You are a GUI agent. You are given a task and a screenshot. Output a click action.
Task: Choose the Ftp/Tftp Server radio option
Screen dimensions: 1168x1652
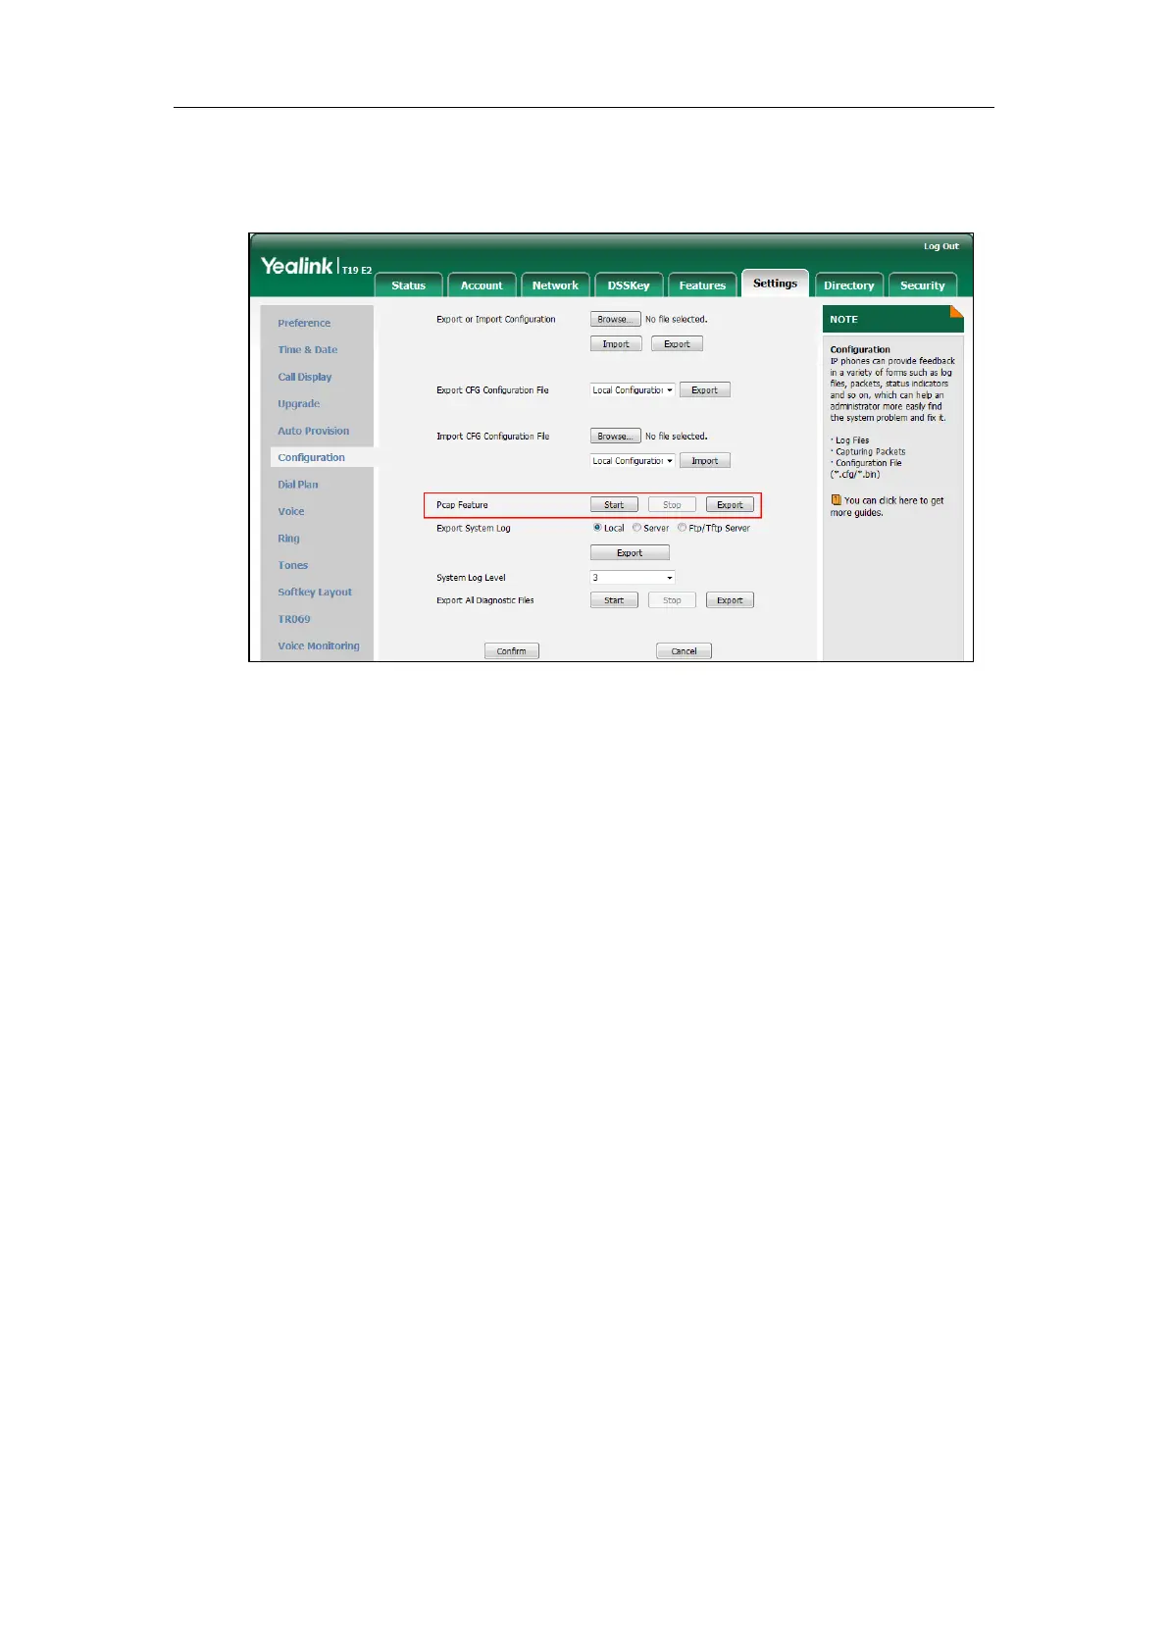pos(682,528)
